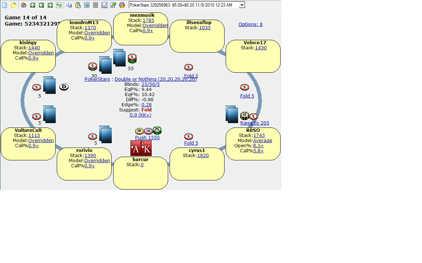The height and width of the screenshot is (263, 422).
Task: Click the Diff%: -0.98 text
Action: click(x=140, y=100)
